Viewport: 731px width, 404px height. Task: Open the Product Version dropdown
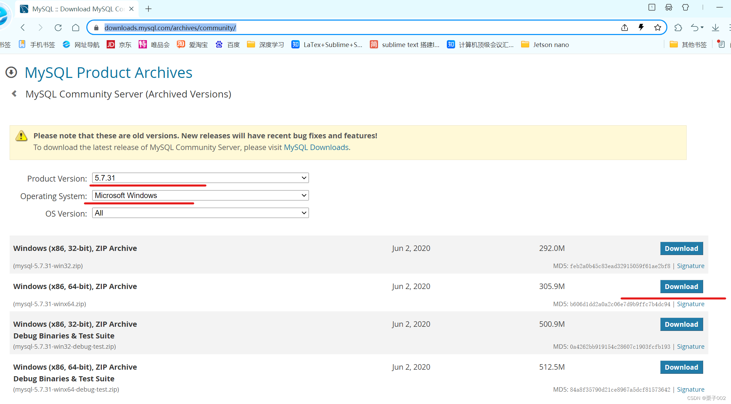(x=200, y=178)
